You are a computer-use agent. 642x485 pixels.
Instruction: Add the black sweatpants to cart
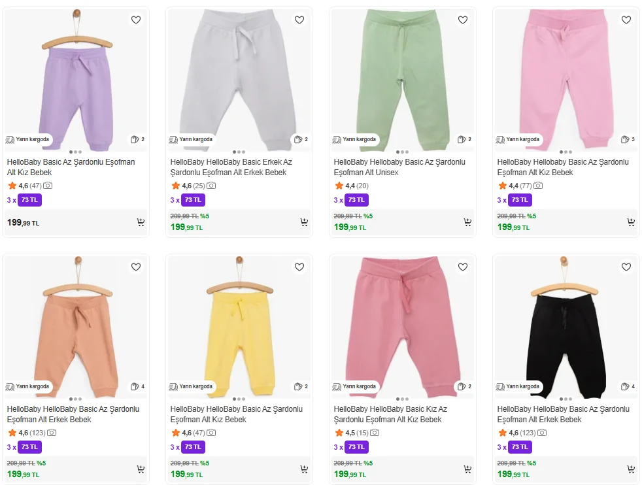(x=631, y=469)
